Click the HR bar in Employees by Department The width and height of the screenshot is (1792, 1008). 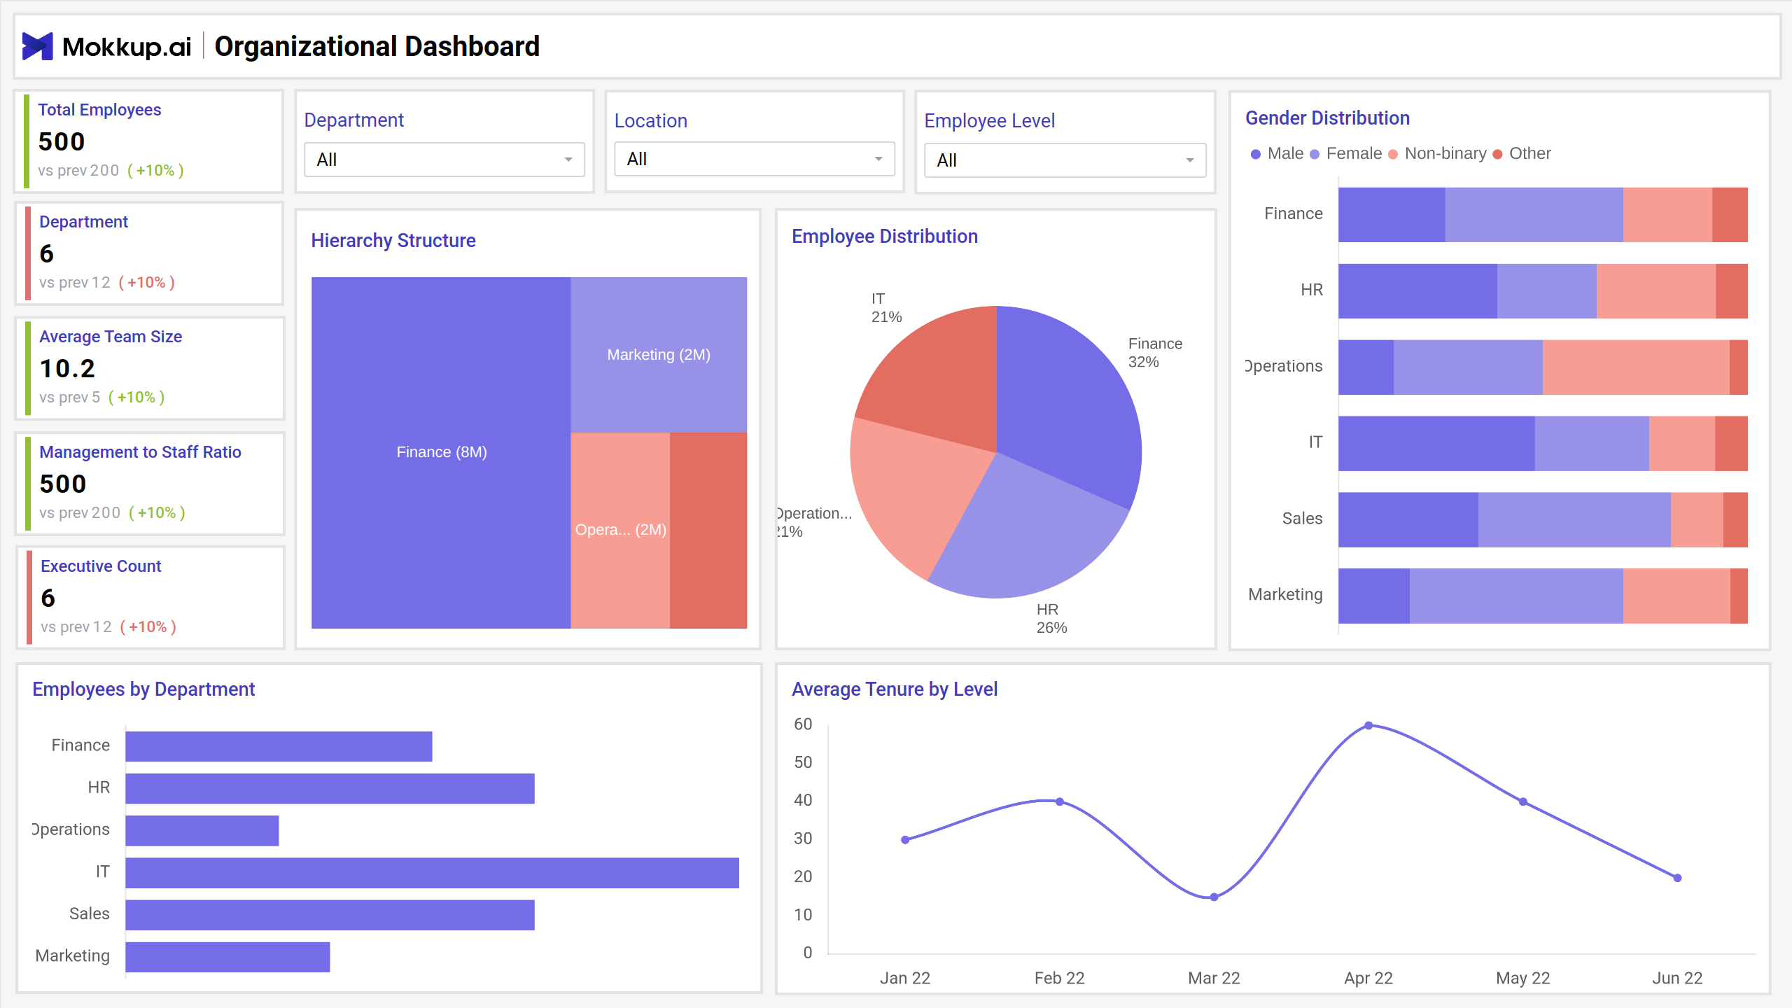tap(330, 788)
